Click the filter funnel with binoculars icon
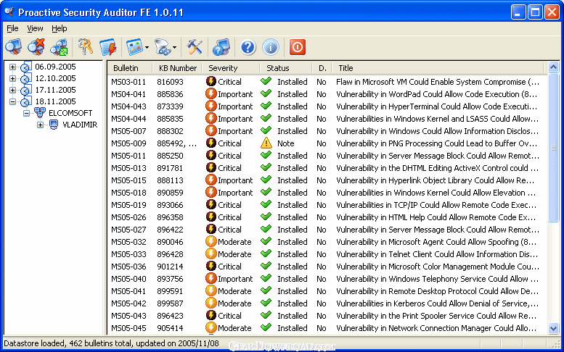This screenshot has width=564, height=352. tap(163, 47)
